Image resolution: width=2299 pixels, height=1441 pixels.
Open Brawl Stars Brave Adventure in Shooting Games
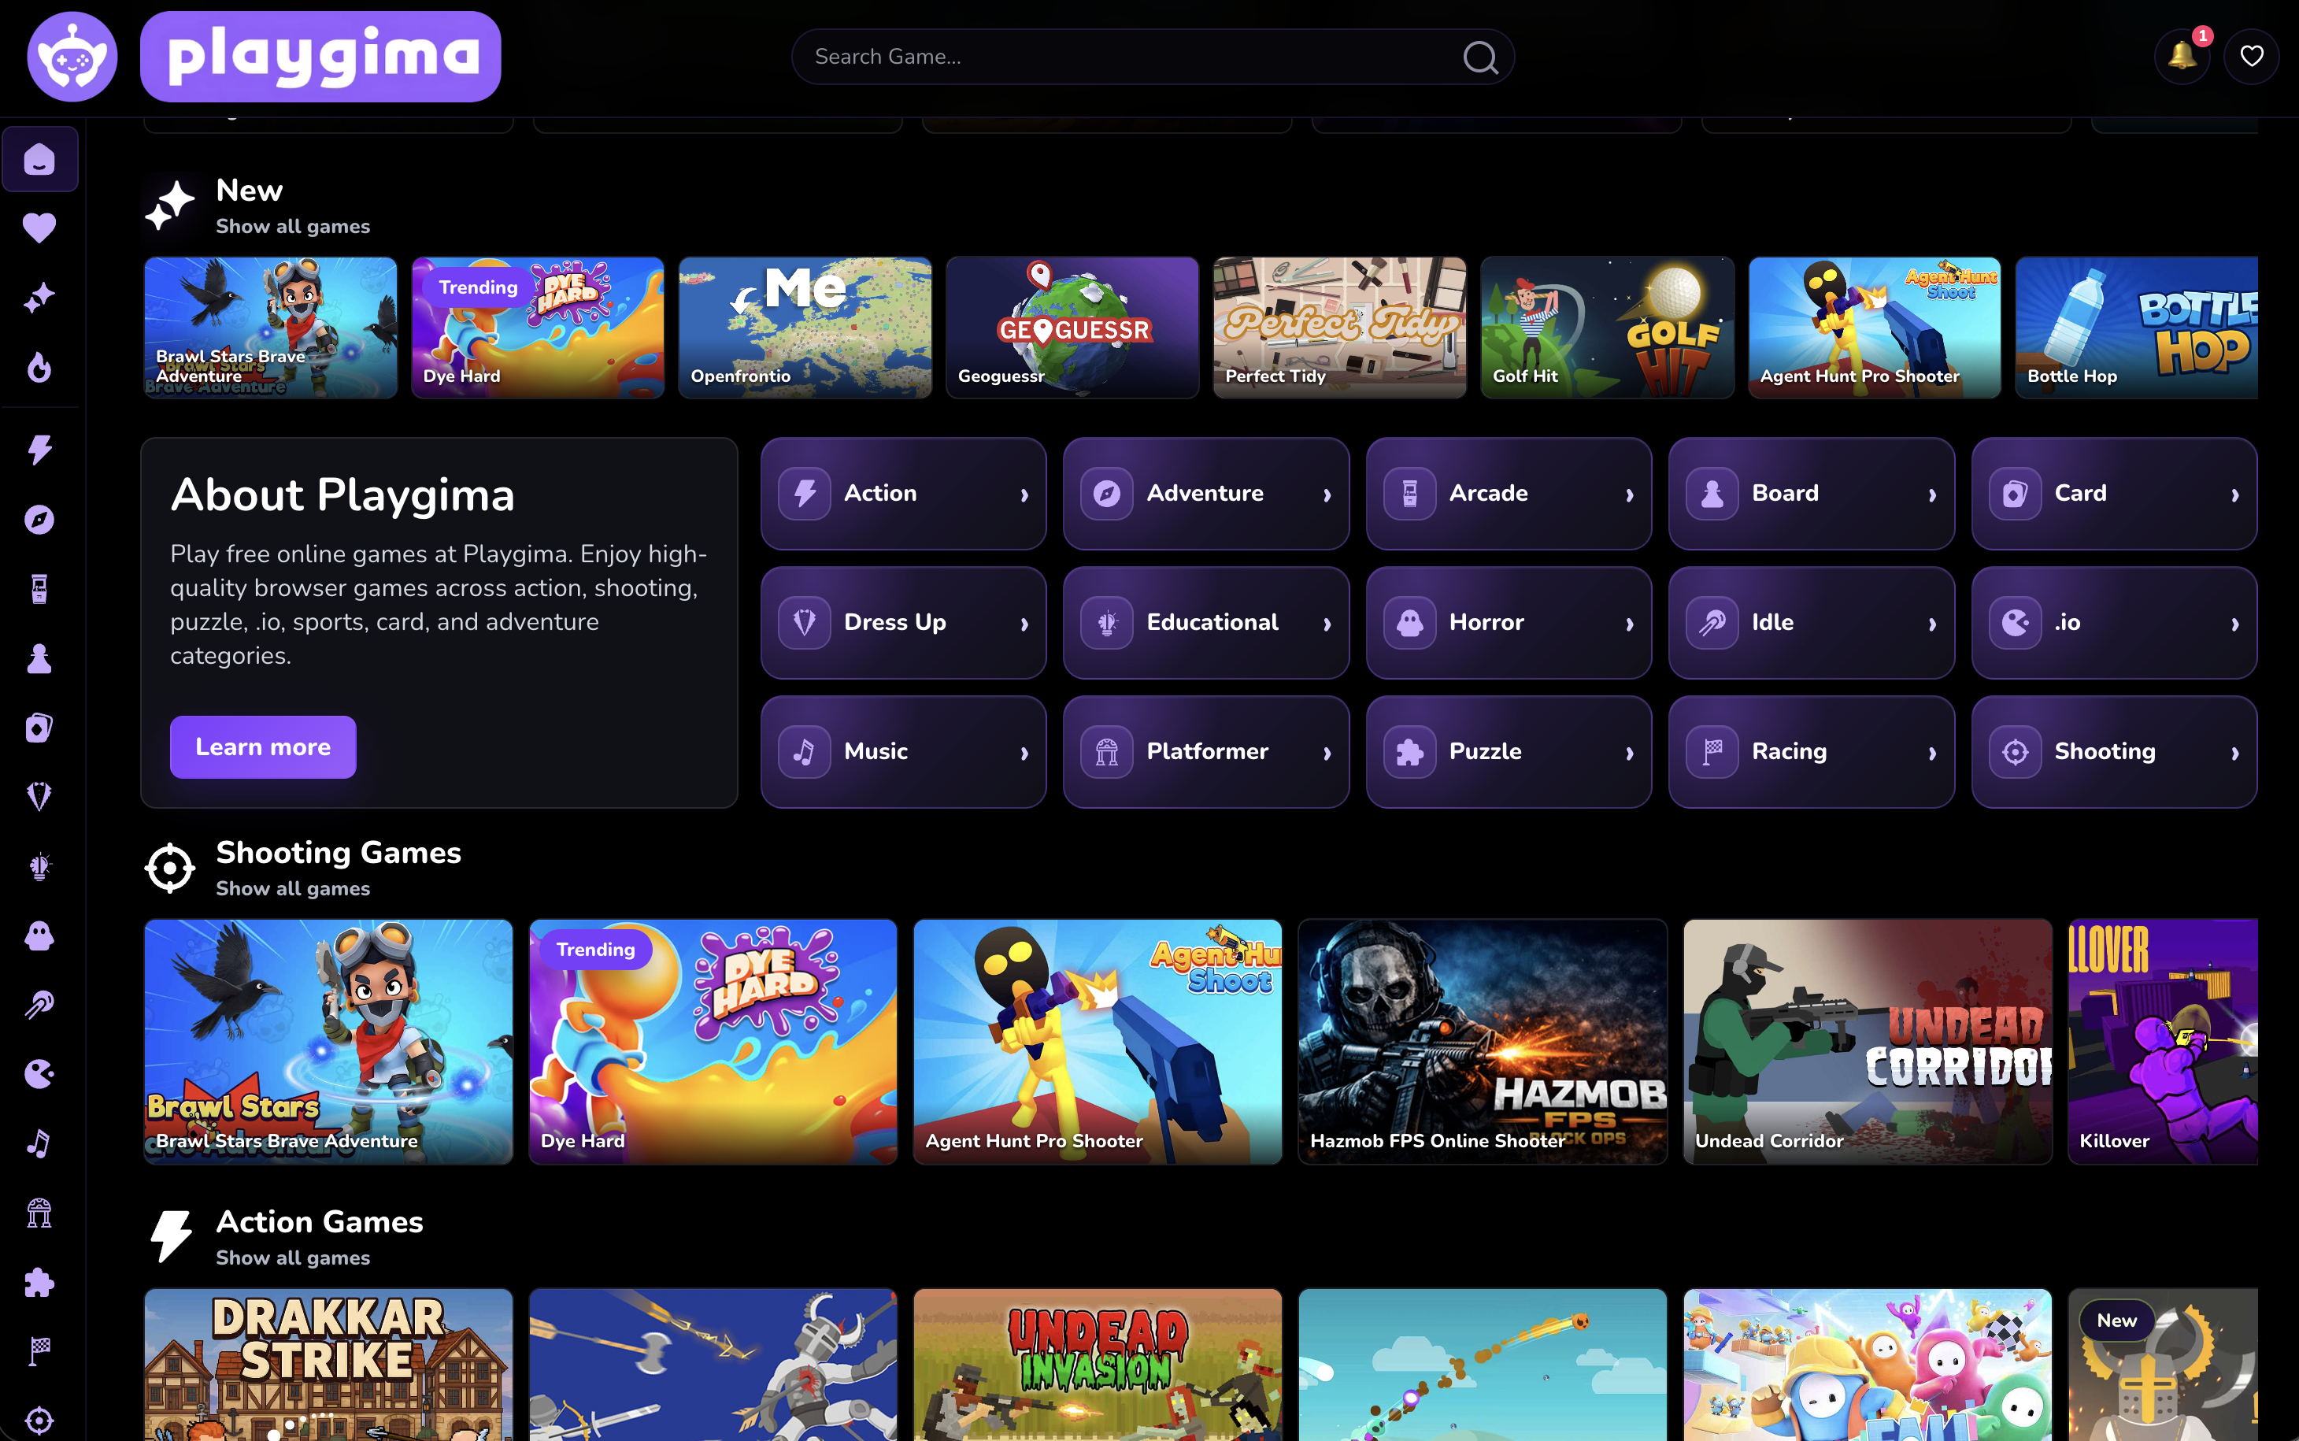click(328, 1041)
